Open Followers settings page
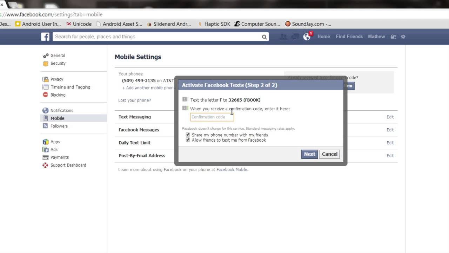This screenshot has width=449, height=253. coord(59,126)
